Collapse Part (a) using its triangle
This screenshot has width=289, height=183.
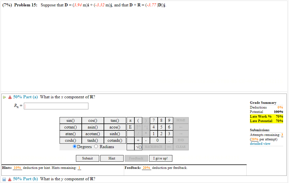4,97
